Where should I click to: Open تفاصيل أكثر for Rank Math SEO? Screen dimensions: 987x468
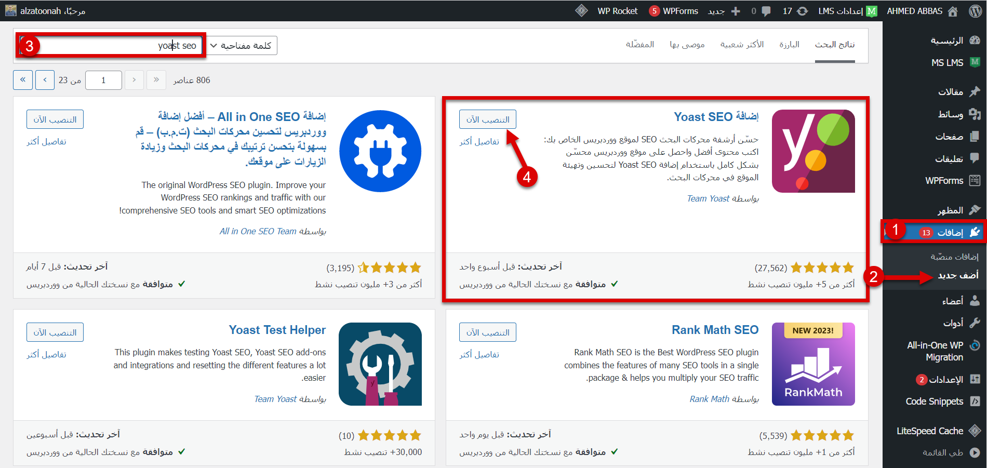[479, 354]
